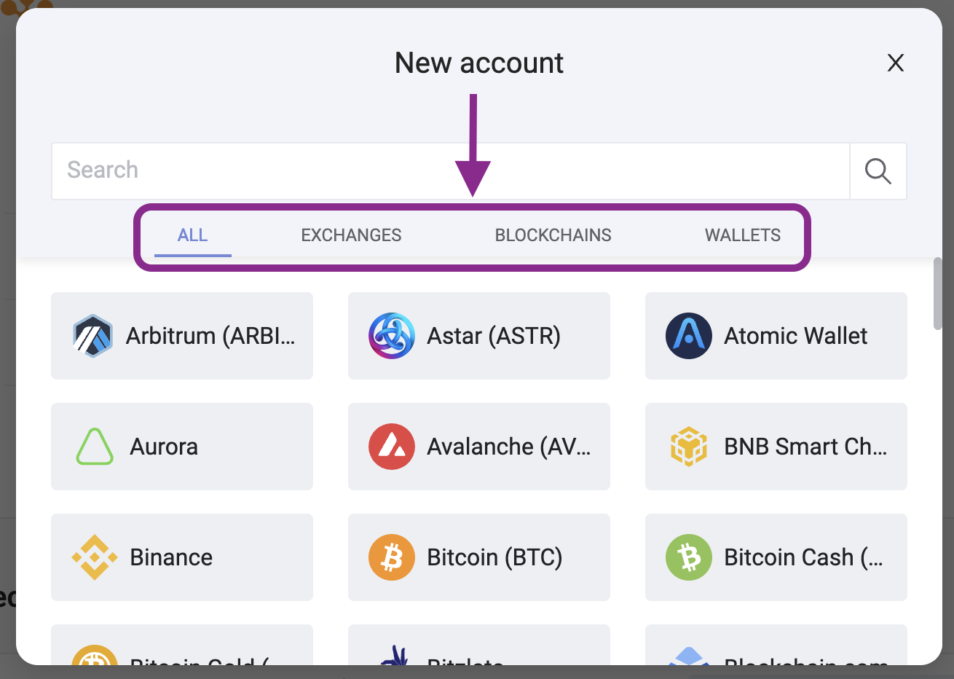
Task: Switch to the EXCHANGES tab
Action: tap(351, 235)
